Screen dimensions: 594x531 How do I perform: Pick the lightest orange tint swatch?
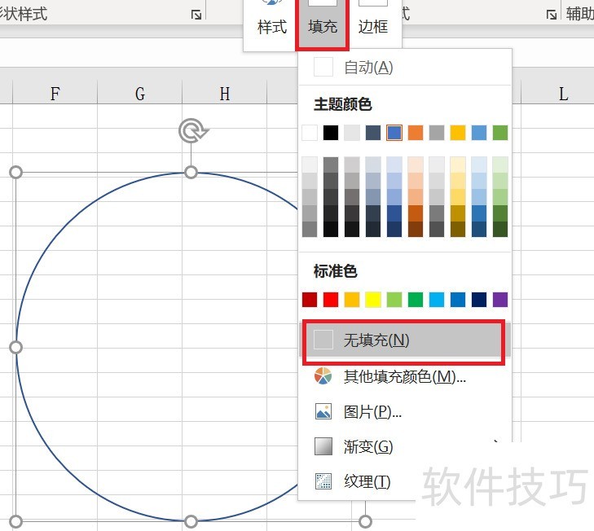[416, 165]
